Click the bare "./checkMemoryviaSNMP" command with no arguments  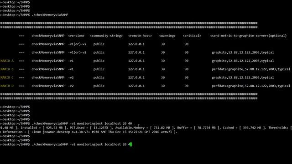click(x=50, y=15)
